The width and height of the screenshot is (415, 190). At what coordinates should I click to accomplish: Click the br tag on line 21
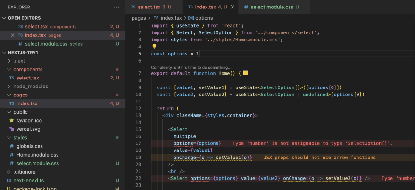click(x=176, y=171)
